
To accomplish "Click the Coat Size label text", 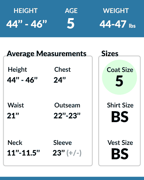I will [120, 70].
